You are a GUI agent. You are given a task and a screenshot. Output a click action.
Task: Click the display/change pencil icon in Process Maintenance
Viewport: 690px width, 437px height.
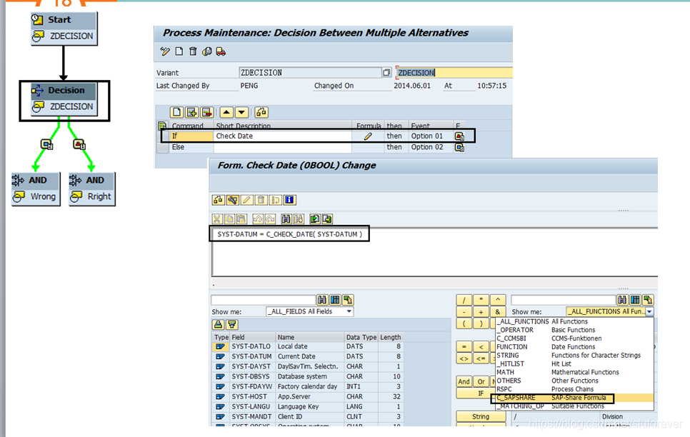coord(165,51)
